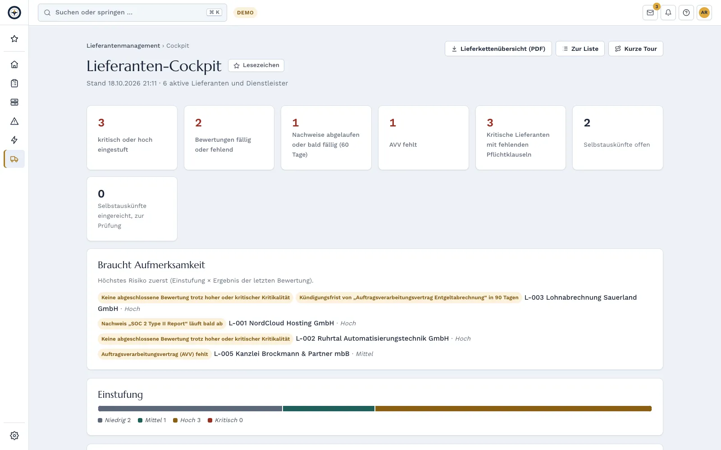Click the compass app logo
Image resolution: width=721 pixels, height=450 pixels.
(14, 13)
